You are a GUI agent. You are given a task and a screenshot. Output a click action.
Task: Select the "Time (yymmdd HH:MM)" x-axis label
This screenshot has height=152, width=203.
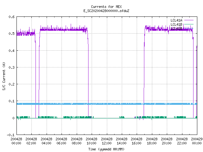(x=106, y=149)
